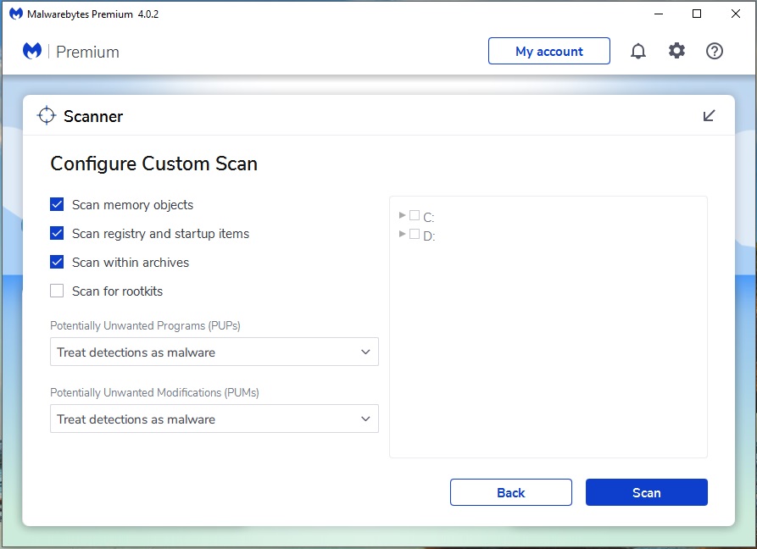Open the notifications bell

pyautogui.click(x=637, y=51)
